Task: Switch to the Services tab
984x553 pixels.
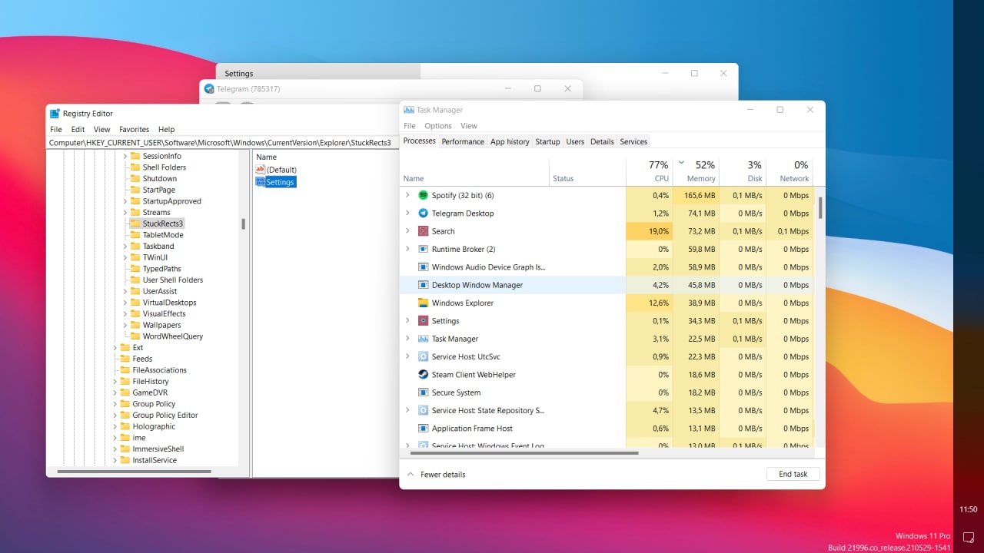Action: tap(633, 141)
